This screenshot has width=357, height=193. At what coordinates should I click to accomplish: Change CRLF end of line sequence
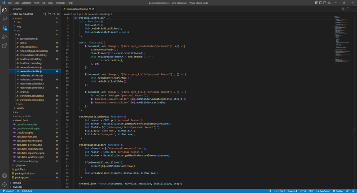coord(311,191)
